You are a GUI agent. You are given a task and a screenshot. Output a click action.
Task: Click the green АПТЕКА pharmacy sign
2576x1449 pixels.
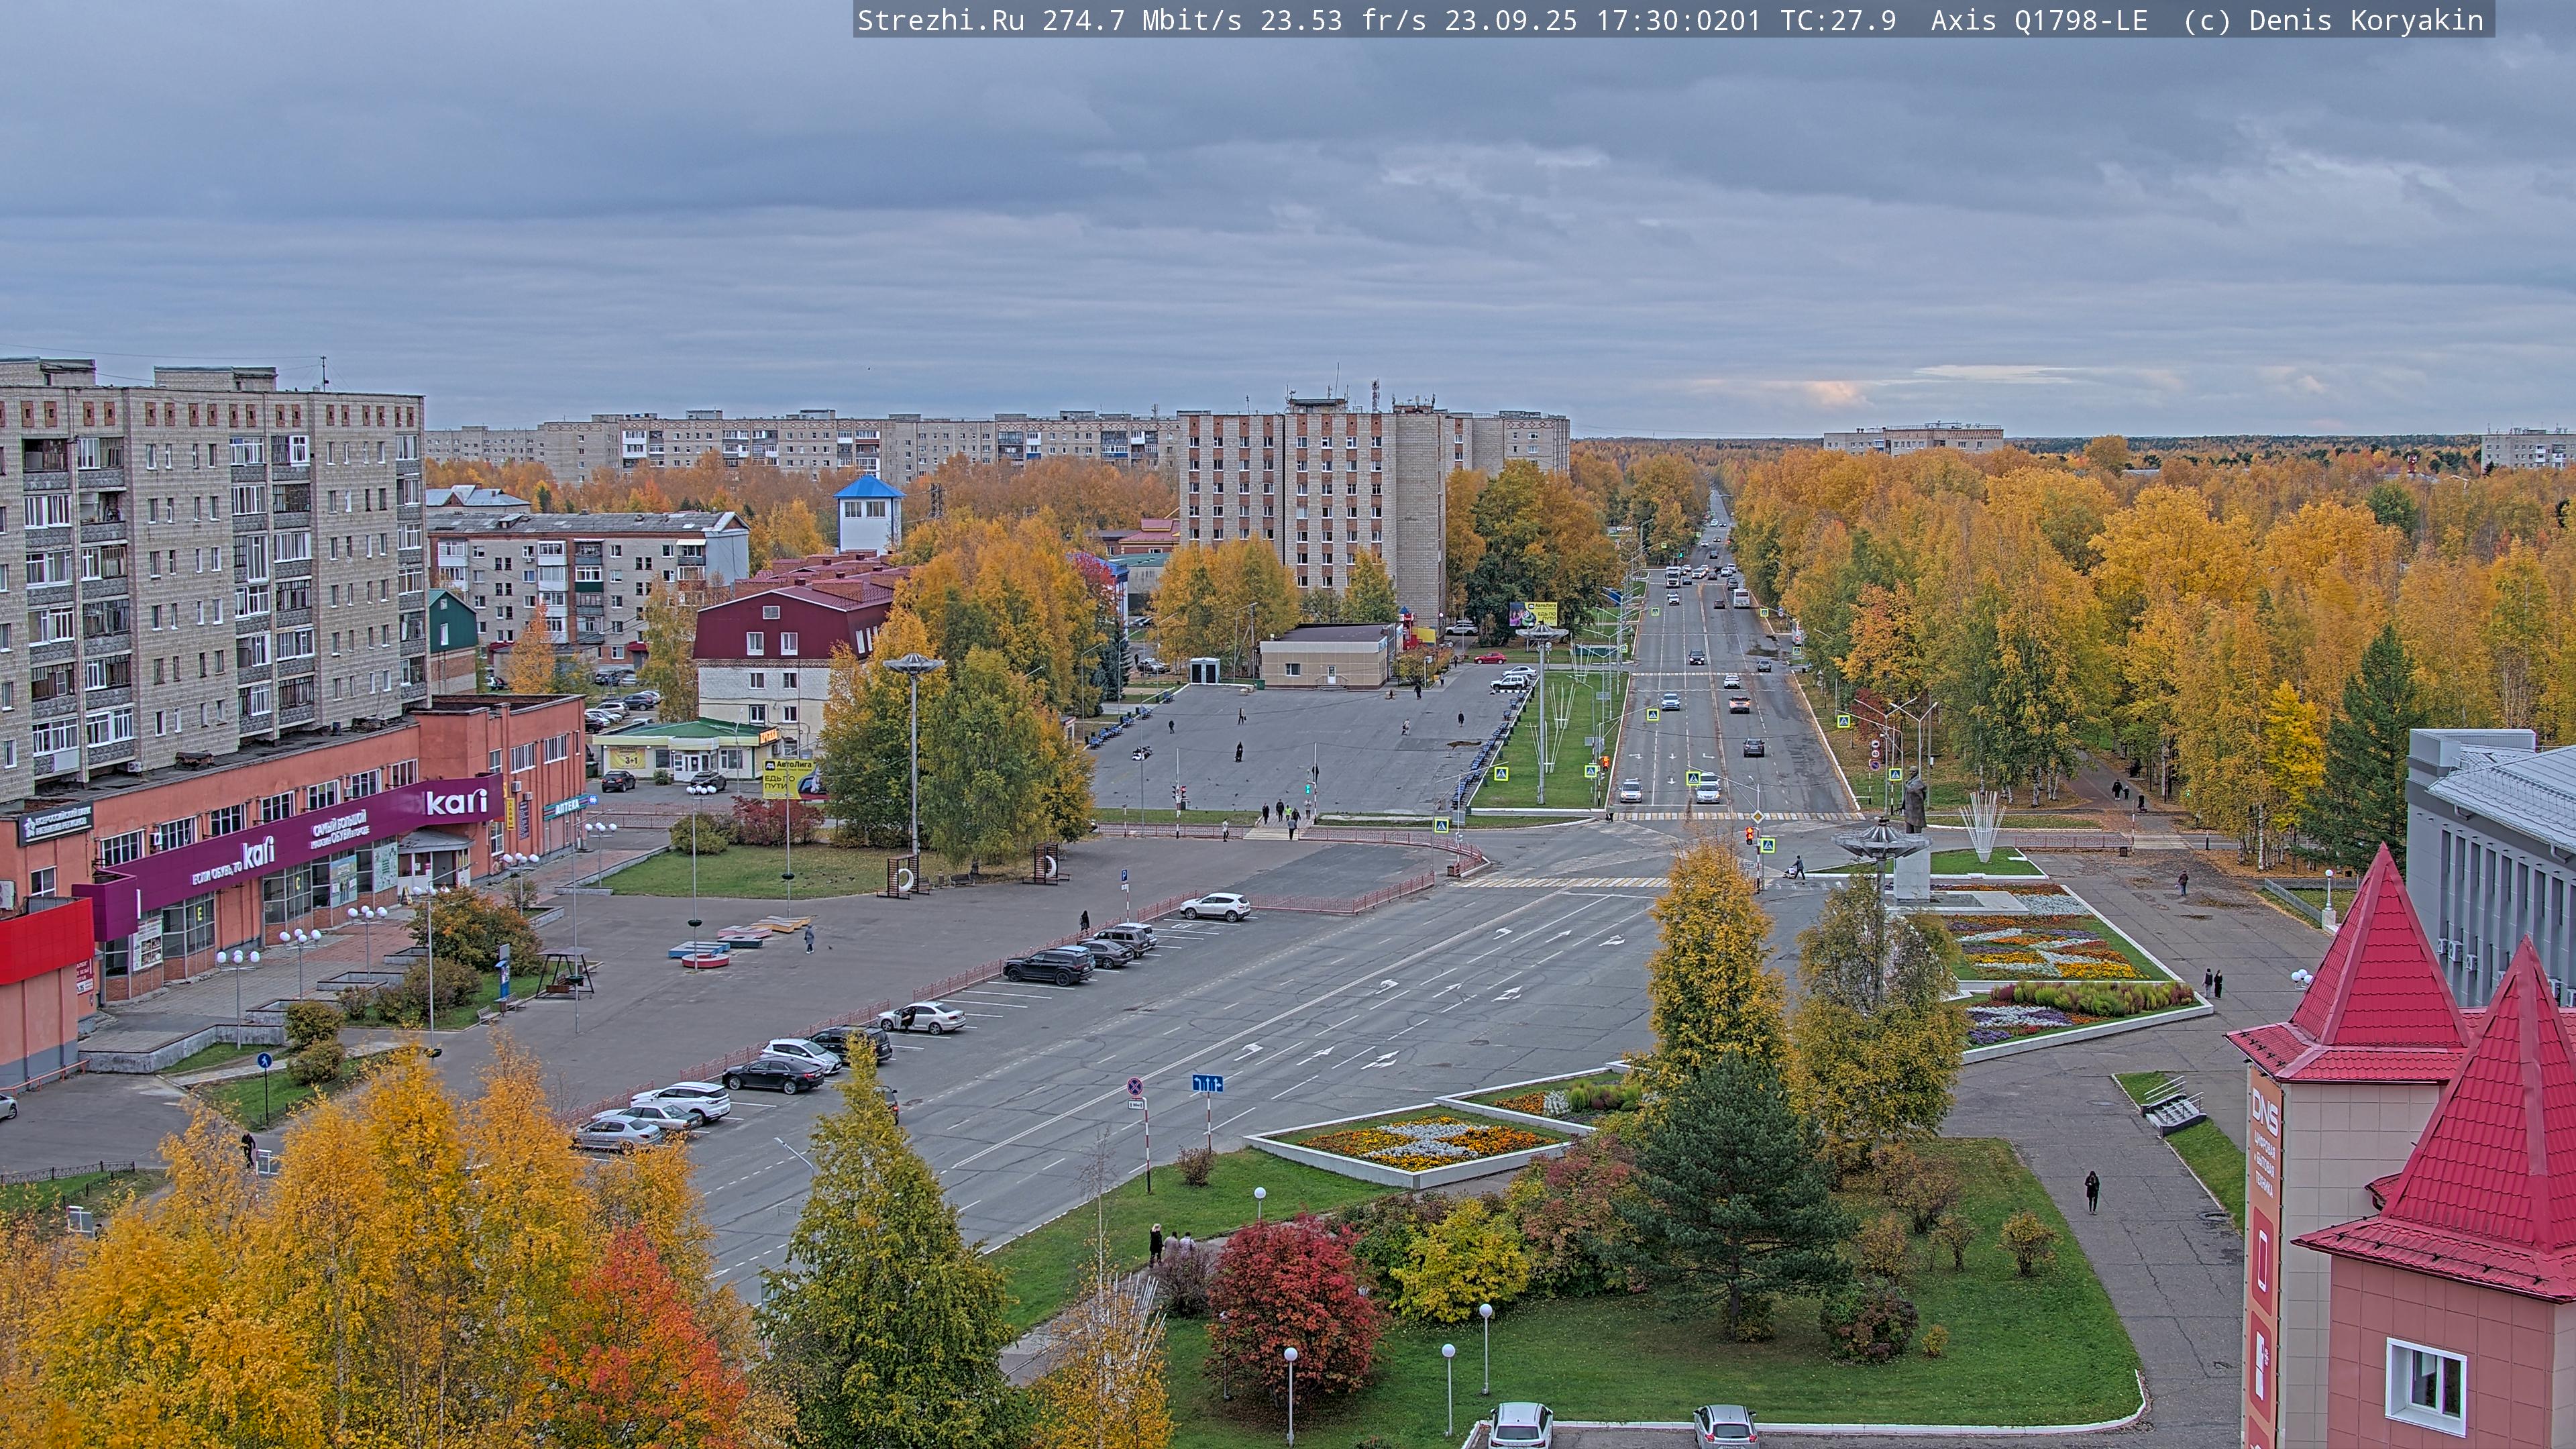point(566,806)
